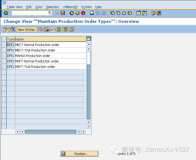Image resolution: width=196 pixels, height=160 pixels.
Task: Click the Copy As icon
Action: (x=41, y=29)
